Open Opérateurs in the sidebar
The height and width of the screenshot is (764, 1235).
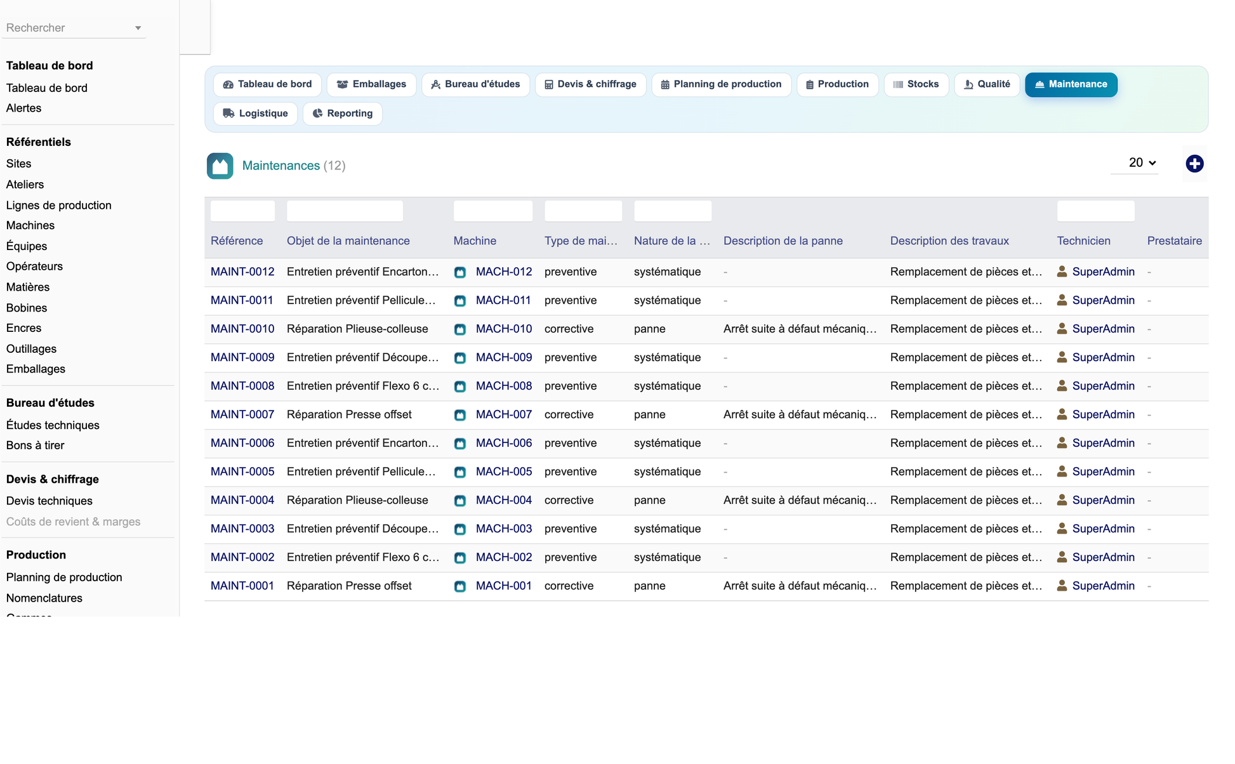click(34, 267)
